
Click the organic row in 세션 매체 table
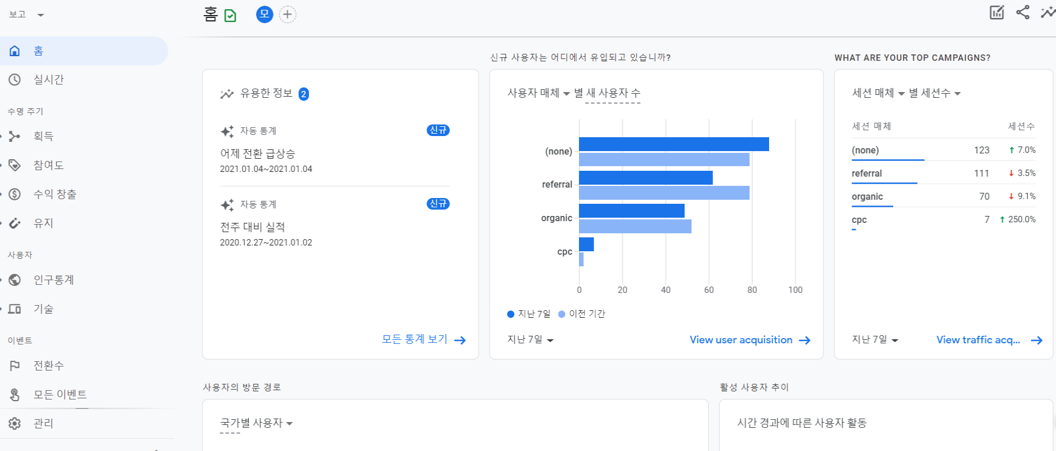944,196
